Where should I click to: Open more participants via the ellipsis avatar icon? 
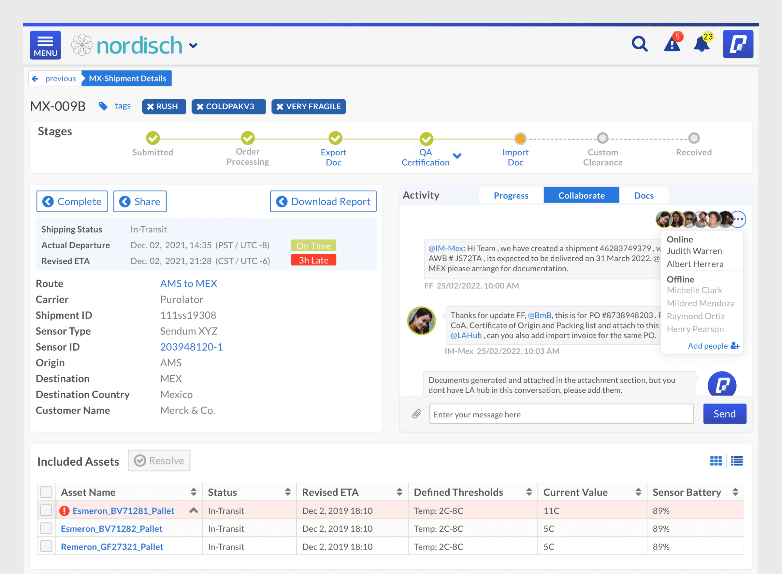pos(739,219)
